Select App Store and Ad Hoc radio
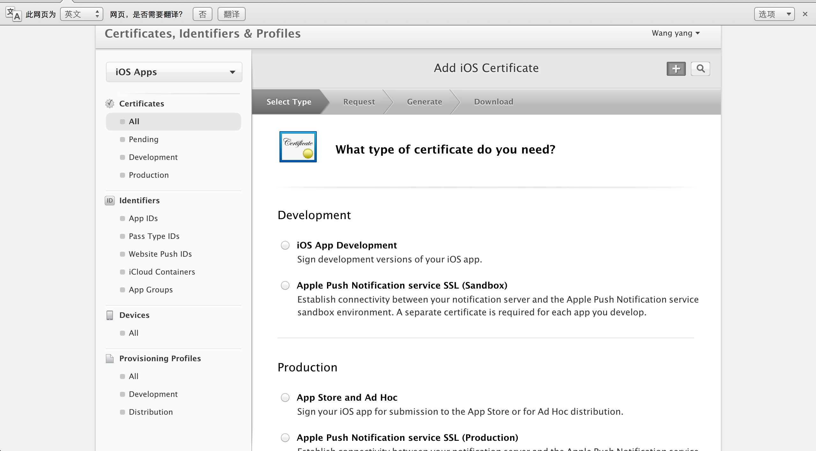The image size is (816, 451). (285, 397)
